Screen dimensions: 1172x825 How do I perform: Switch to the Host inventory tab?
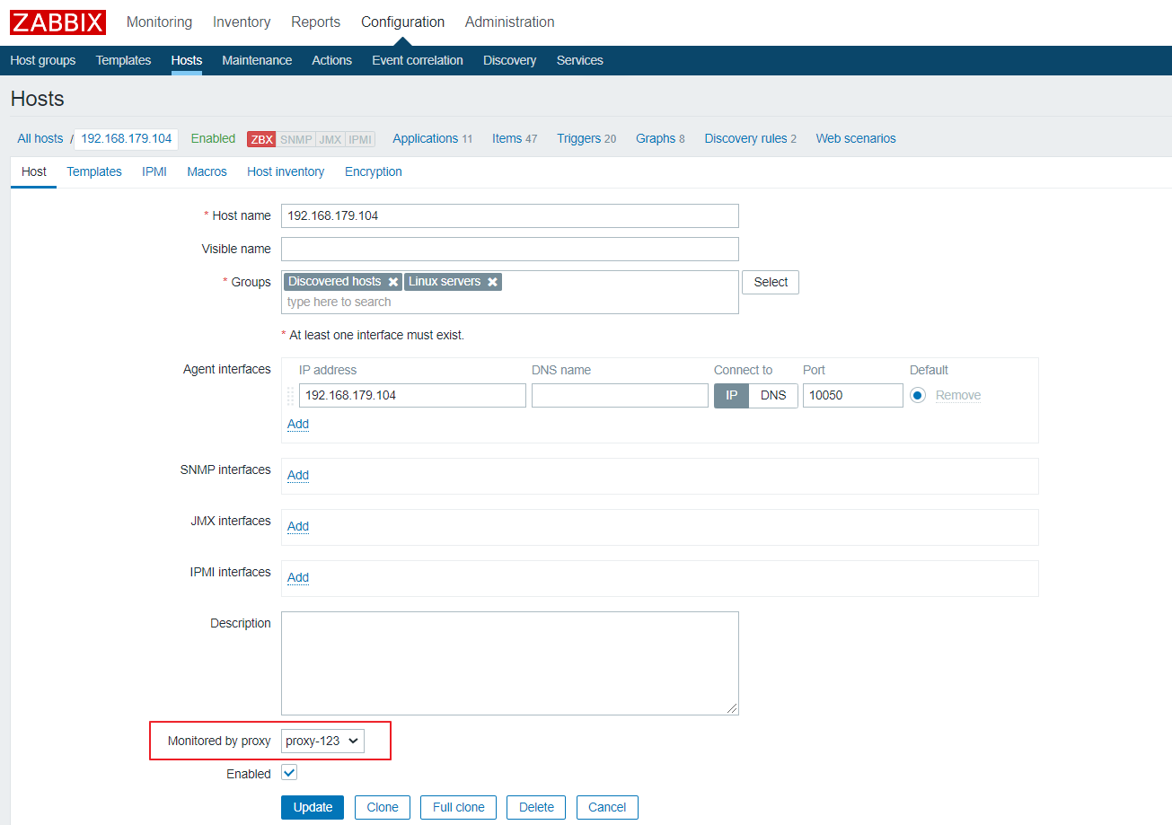[286, 171]
